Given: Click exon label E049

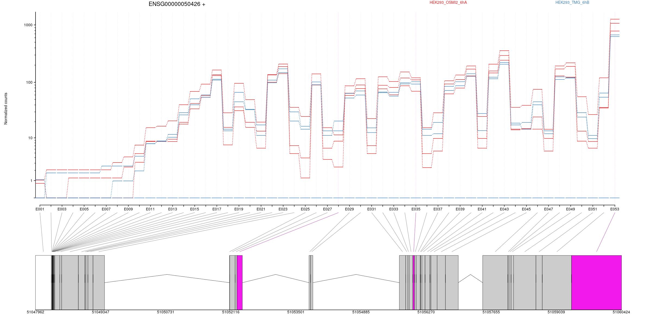Looking at the screenshot, I should (x=570, y=209).
